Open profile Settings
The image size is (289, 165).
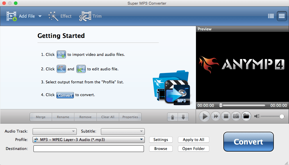tap(161, 140)
